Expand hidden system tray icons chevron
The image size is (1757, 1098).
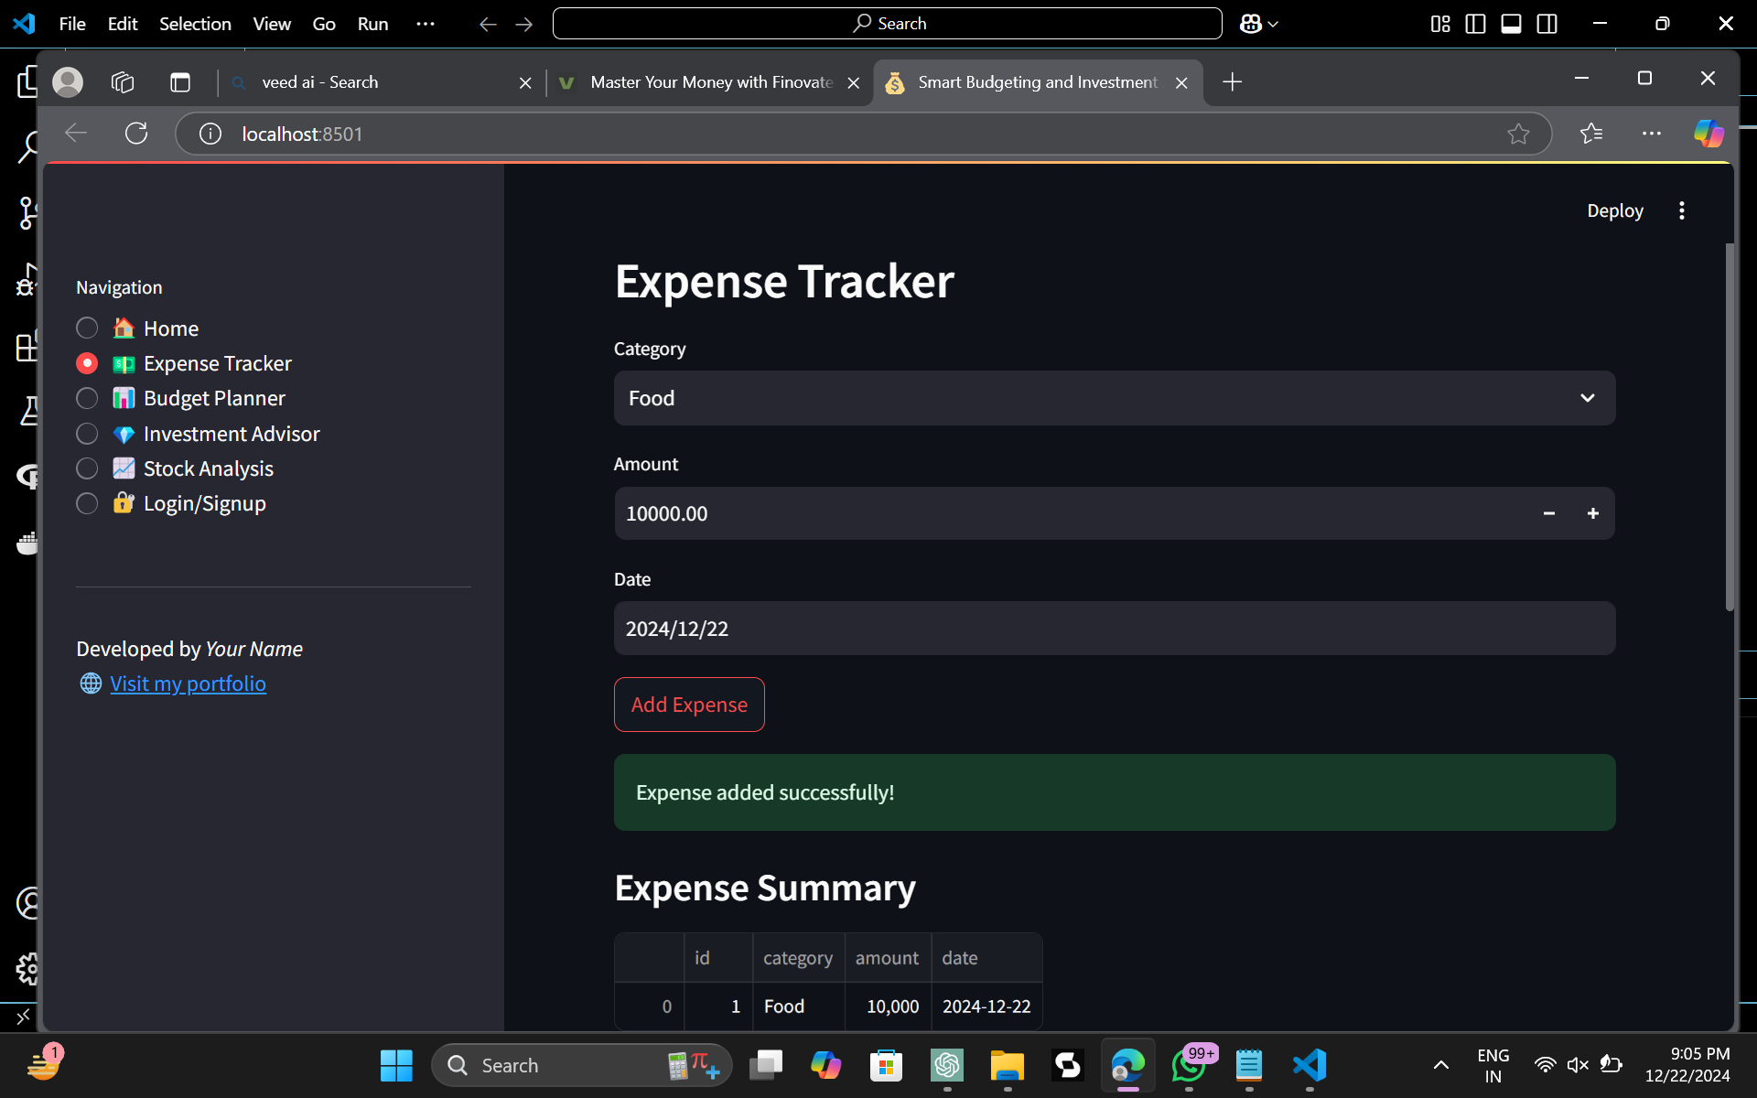click(x=1440, y=1065)
